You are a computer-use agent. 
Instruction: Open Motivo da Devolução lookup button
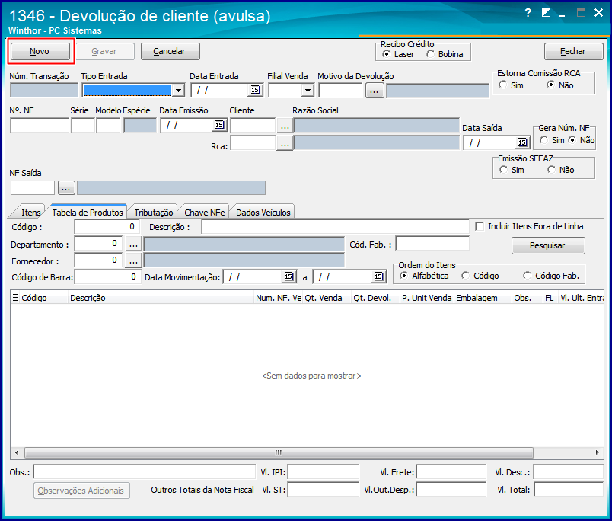click(x=374, y=91)
